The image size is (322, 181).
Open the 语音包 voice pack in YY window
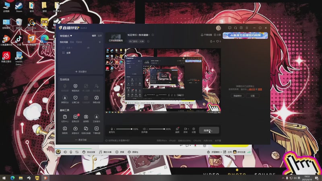(x=133, y=152)
